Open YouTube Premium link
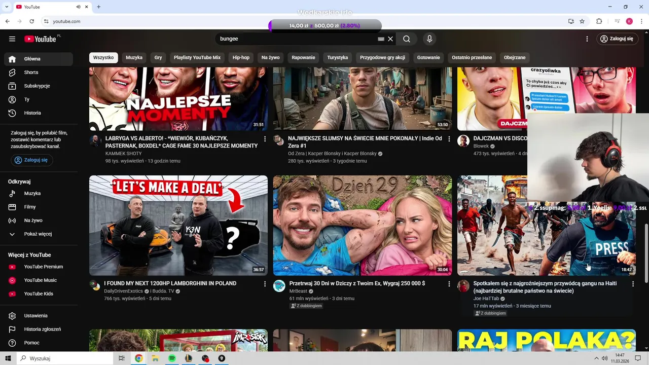Image resolution: width=649 pixels, height=365 pixels. click(x=39, y=267)
